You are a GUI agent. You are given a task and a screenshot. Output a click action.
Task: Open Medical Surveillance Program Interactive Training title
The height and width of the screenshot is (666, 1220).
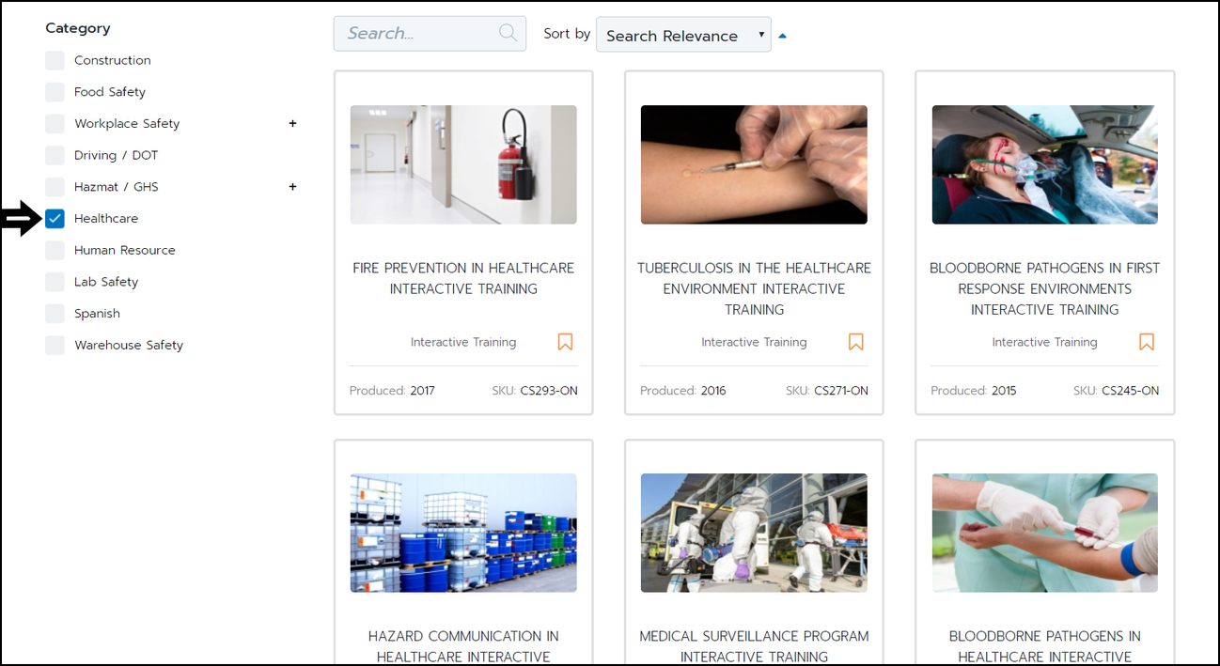click(x=754, y=646)
